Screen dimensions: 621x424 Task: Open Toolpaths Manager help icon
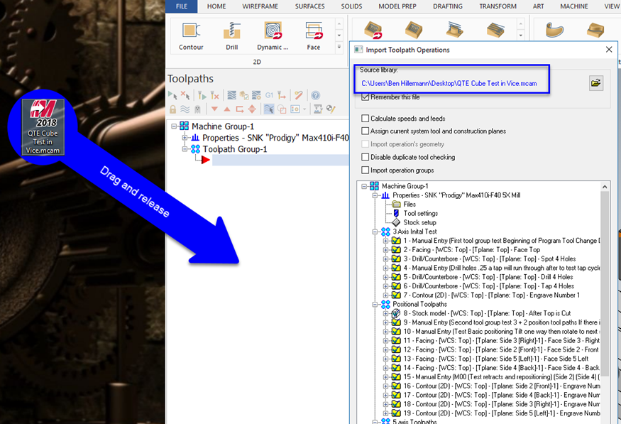(315, 95)
